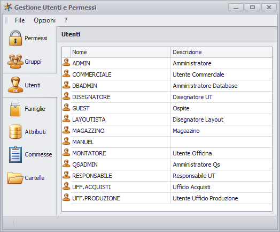The height and width of the screenshot is (232, 280).
Task: Select the Attributi database icon
Action: (x=15, y=132)
